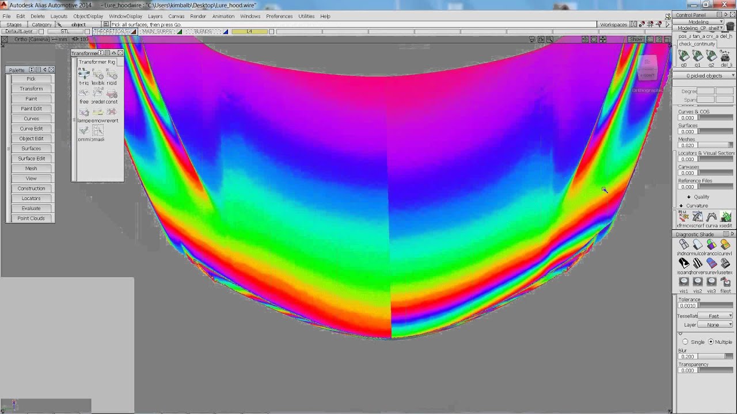Click the shade-off icon in Diagnostic Shade
The width and height of the screenshot is (737, 414).
pyautogui.click(x=684, y=245)
